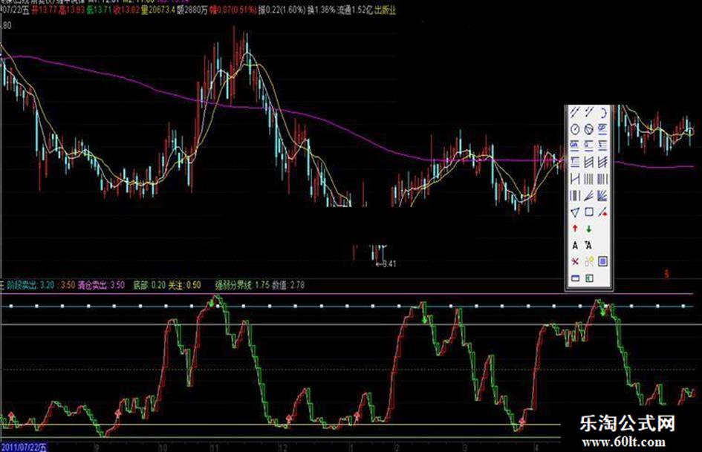Click the '强弱分界线' indicator label
Viewport: 702px width, 452px height.
pyautogui.click(x=233, y=284)
